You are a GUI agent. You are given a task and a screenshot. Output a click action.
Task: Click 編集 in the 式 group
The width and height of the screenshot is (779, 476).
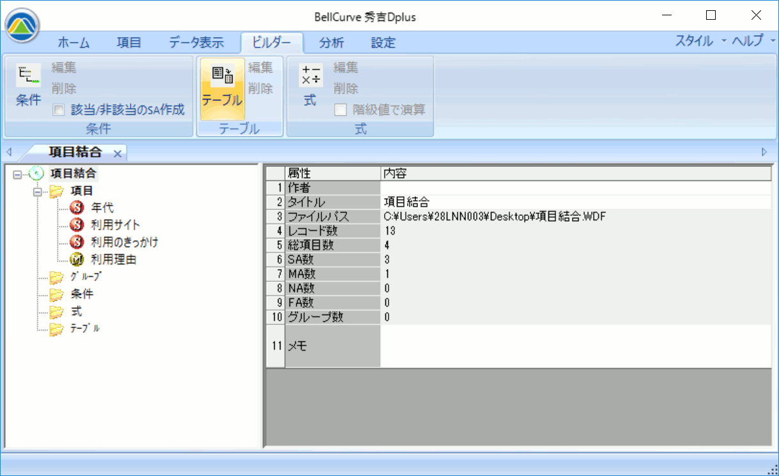346,68
